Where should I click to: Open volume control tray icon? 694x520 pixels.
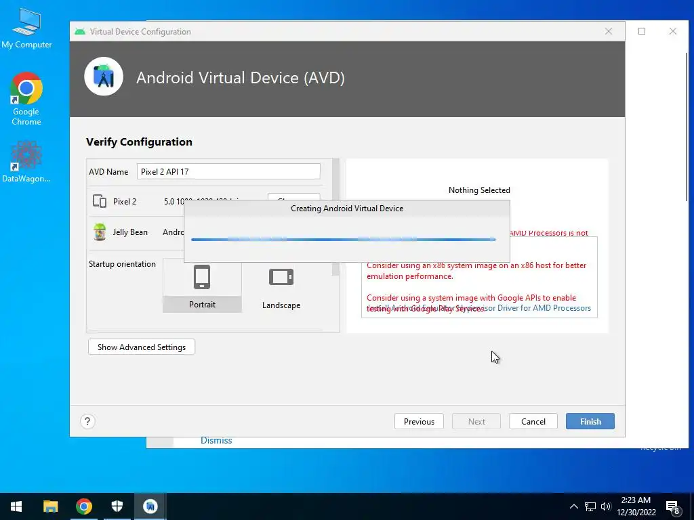click(x=606, y=506)
